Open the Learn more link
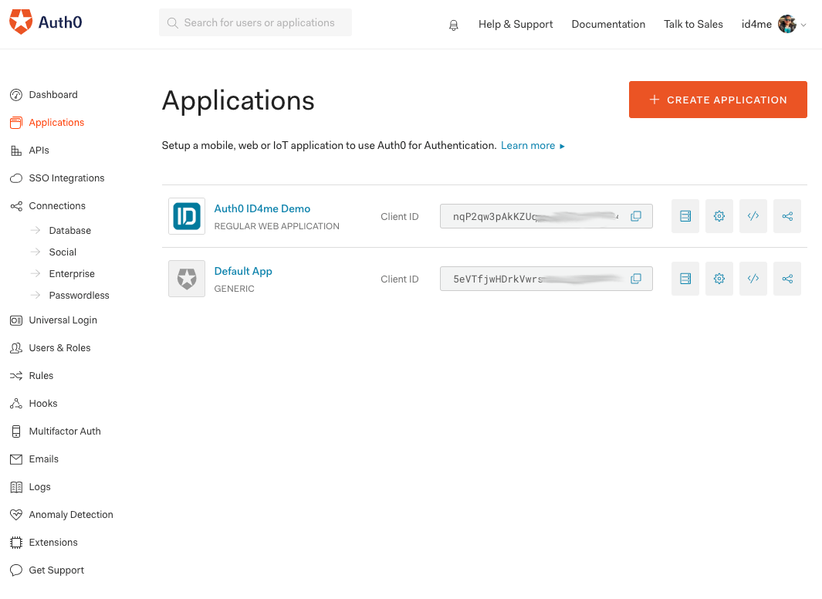822x599 pixels. pyautogui.click(x=528, y=145)
